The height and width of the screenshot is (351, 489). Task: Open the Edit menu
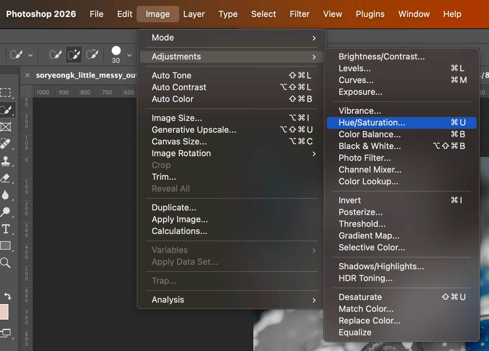pos(125,14)
